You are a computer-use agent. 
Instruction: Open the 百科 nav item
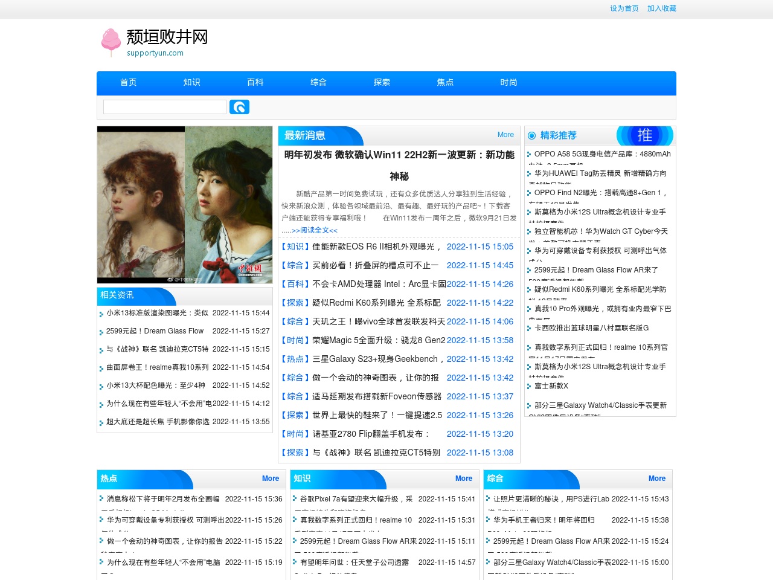[x=255, y=82]
